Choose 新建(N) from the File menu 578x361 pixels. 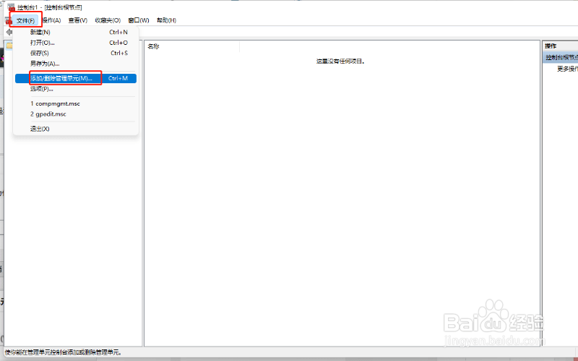tap(76, 32)
